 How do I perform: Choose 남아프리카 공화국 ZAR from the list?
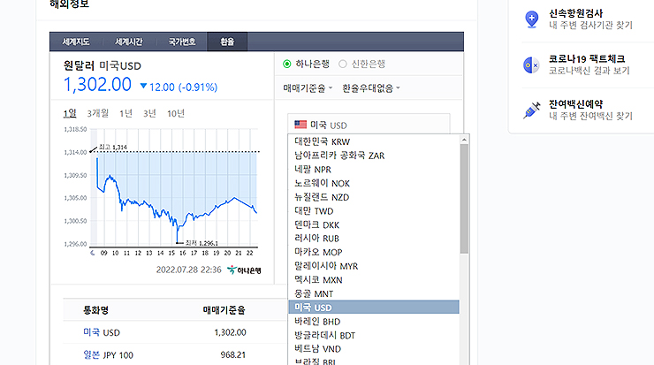point(374,156)
